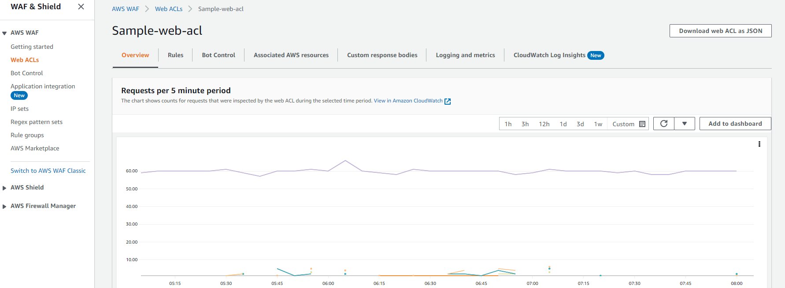Viewport: 785px width, 288px height.
Task: Go to Logging and metrics tab
Action: pyautogui.click(x=465, y=55)
